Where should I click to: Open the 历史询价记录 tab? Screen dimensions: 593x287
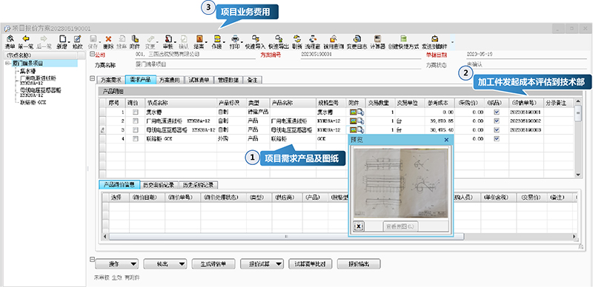point(159,185)
